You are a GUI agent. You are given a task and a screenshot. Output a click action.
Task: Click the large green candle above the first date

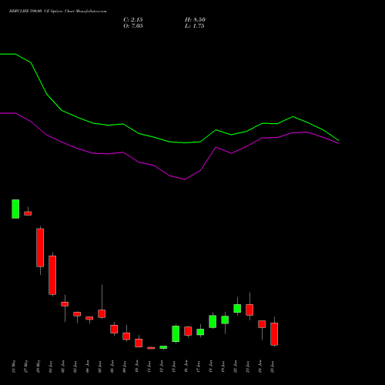pyautogui.click(x=15, y=209)
